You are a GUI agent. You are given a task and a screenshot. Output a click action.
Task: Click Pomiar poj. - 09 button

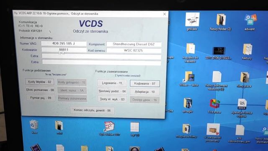click(x=41, y=98)
